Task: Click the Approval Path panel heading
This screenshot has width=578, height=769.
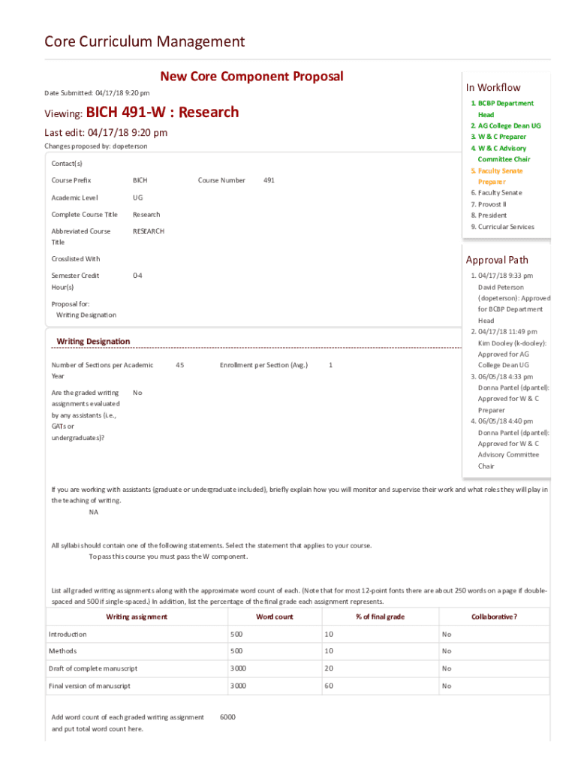Action: pos(496,260)
